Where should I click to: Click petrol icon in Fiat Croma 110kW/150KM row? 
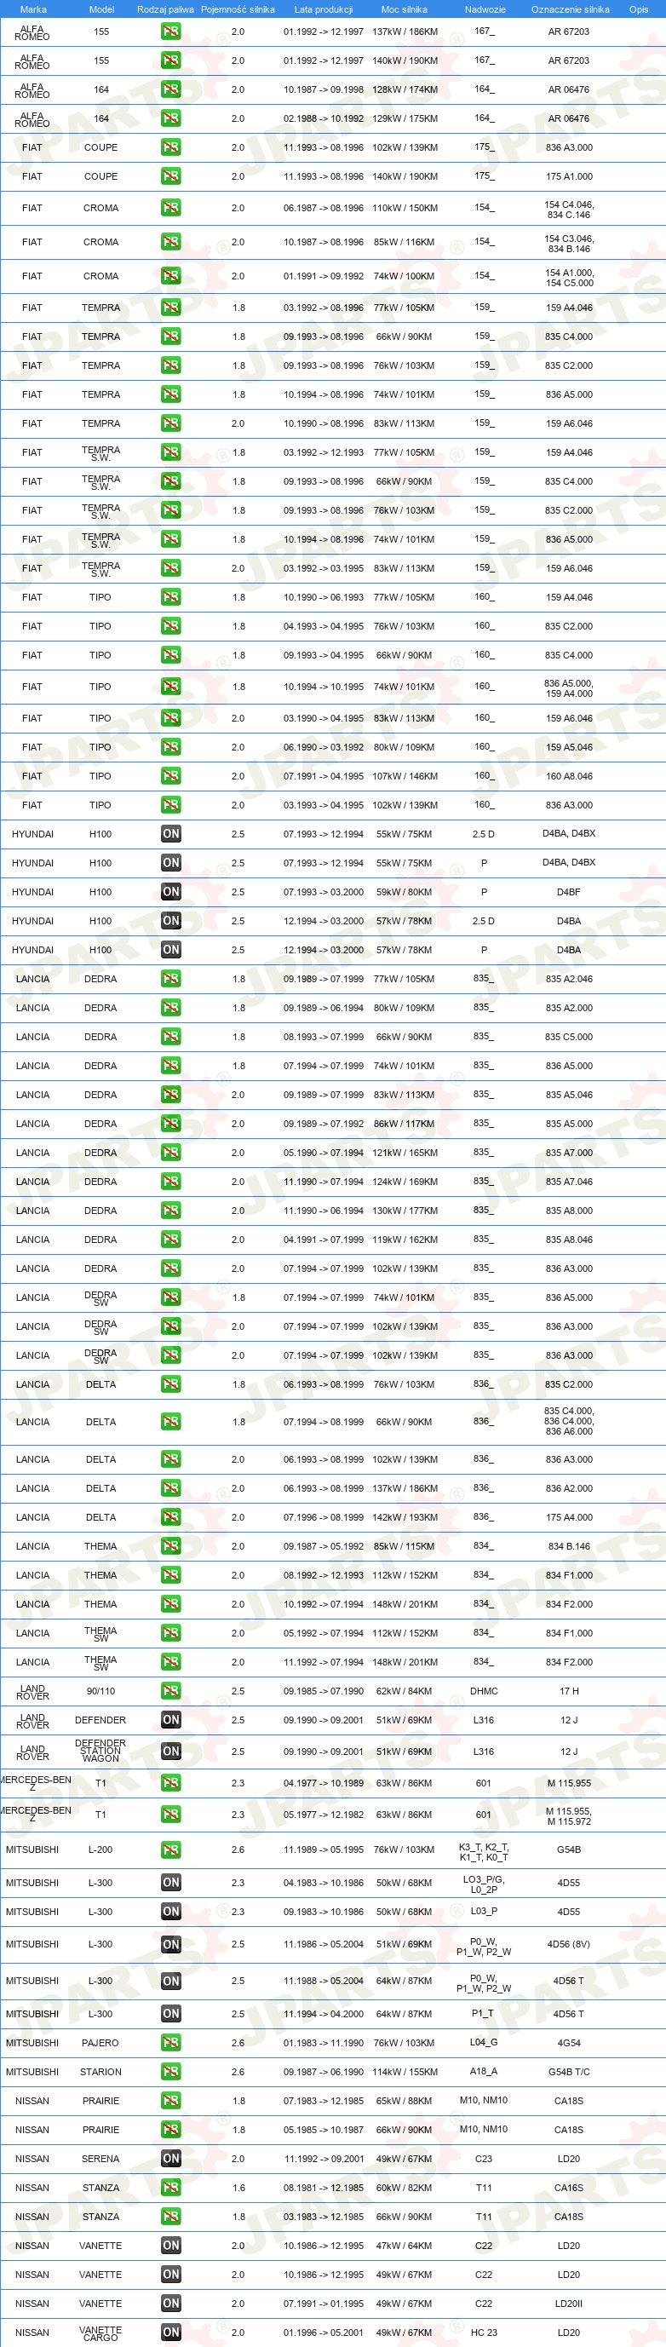point(170,208)
